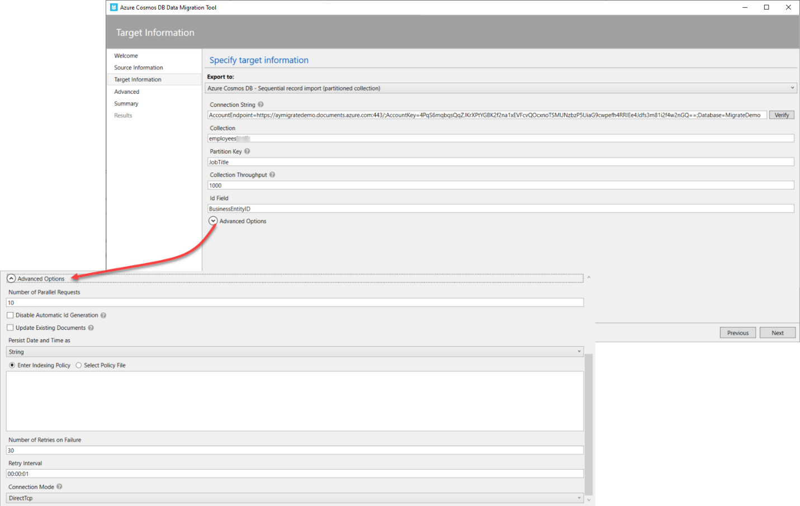Click the Collection Throughput input field

pos(501,185)
